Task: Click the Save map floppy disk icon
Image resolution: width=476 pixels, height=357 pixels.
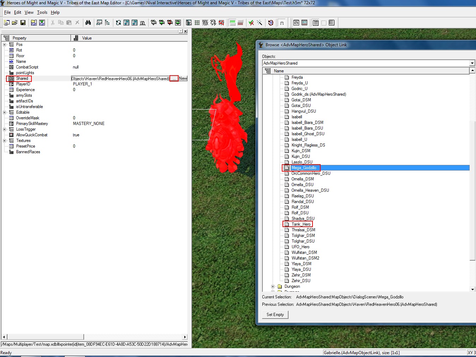Action: point(23,23)
